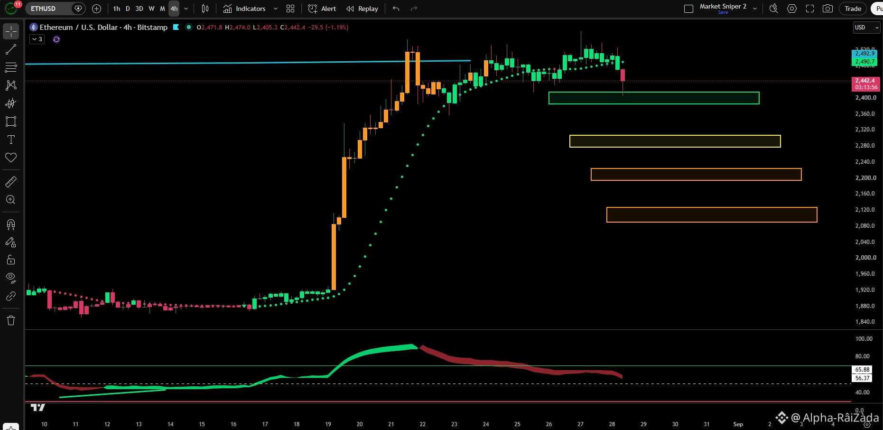883x430 pixels.
Task: Select the blue horizontal line drawing
Action: (248, 62)
